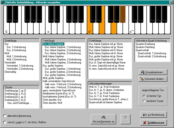The height and width of the screenshot is (128, 174).
Task: Open Vier- und Fünfklänge in the Cluster list
Action: click(x=19, y=103)
